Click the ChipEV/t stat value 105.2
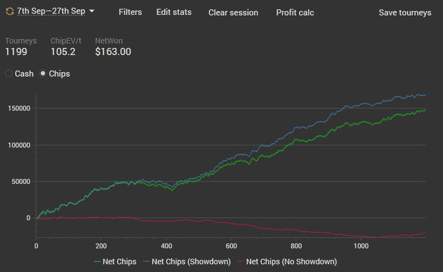The width and height of the screenshot is (443, 272). click(63, 52)
